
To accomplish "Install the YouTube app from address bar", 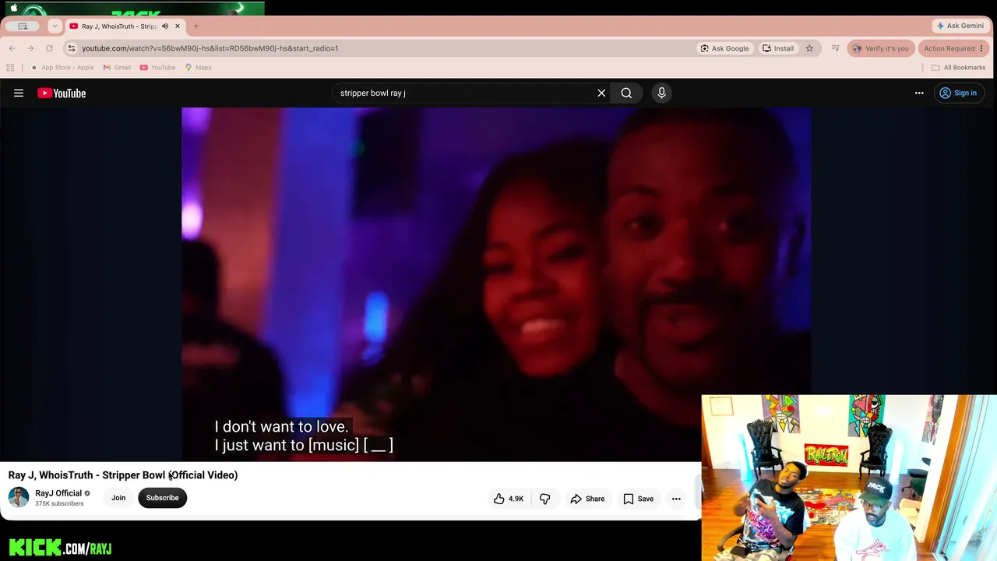I will (778, 48).
